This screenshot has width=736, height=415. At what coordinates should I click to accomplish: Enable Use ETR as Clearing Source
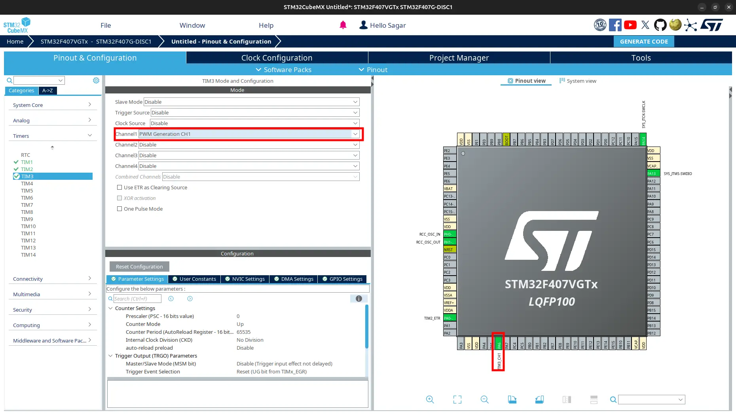point(120,187)
